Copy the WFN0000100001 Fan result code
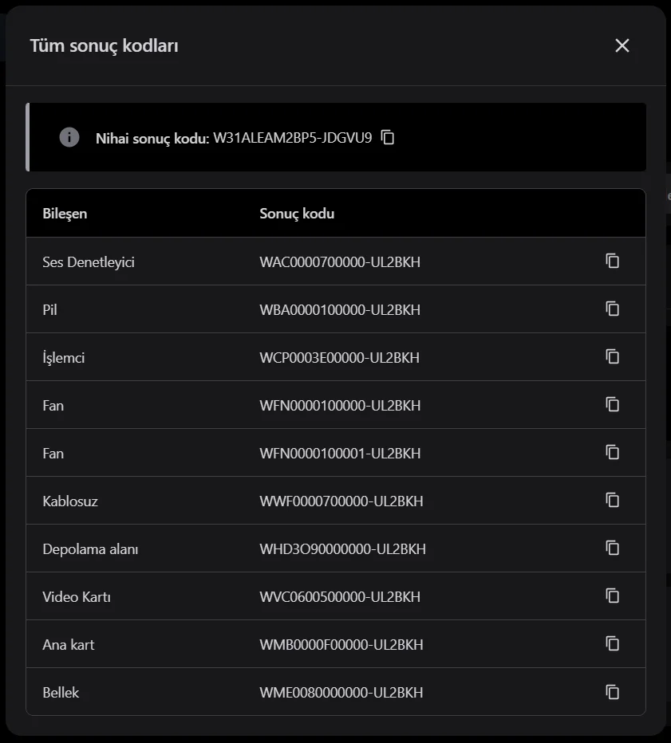 [x=612, y=452]
